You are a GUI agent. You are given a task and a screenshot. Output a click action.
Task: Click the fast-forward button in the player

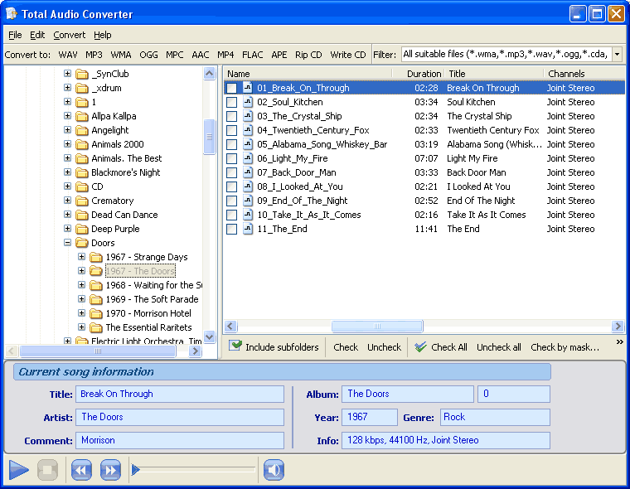coord(110,471)
